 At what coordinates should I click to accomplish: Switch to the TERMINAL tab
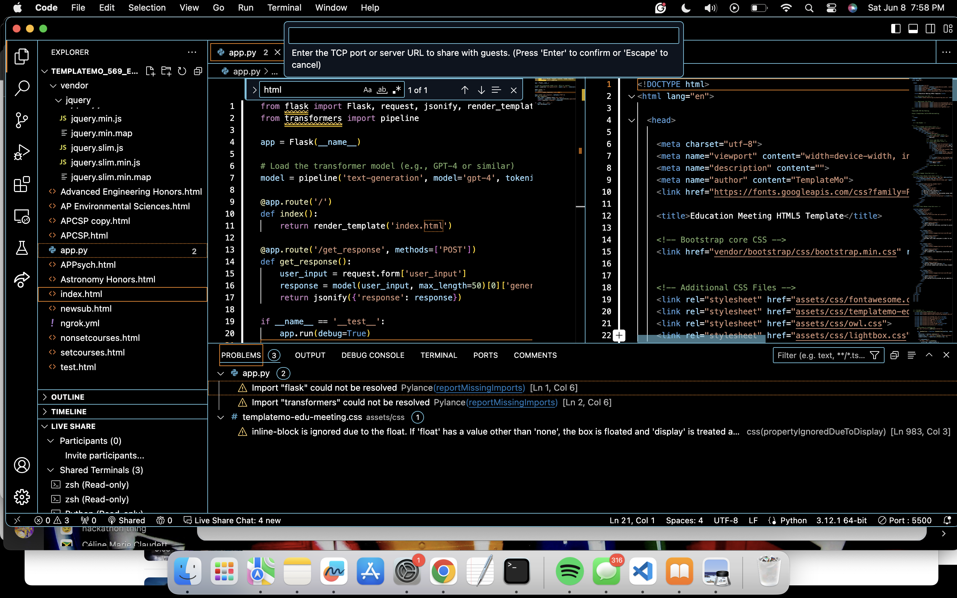439,355
